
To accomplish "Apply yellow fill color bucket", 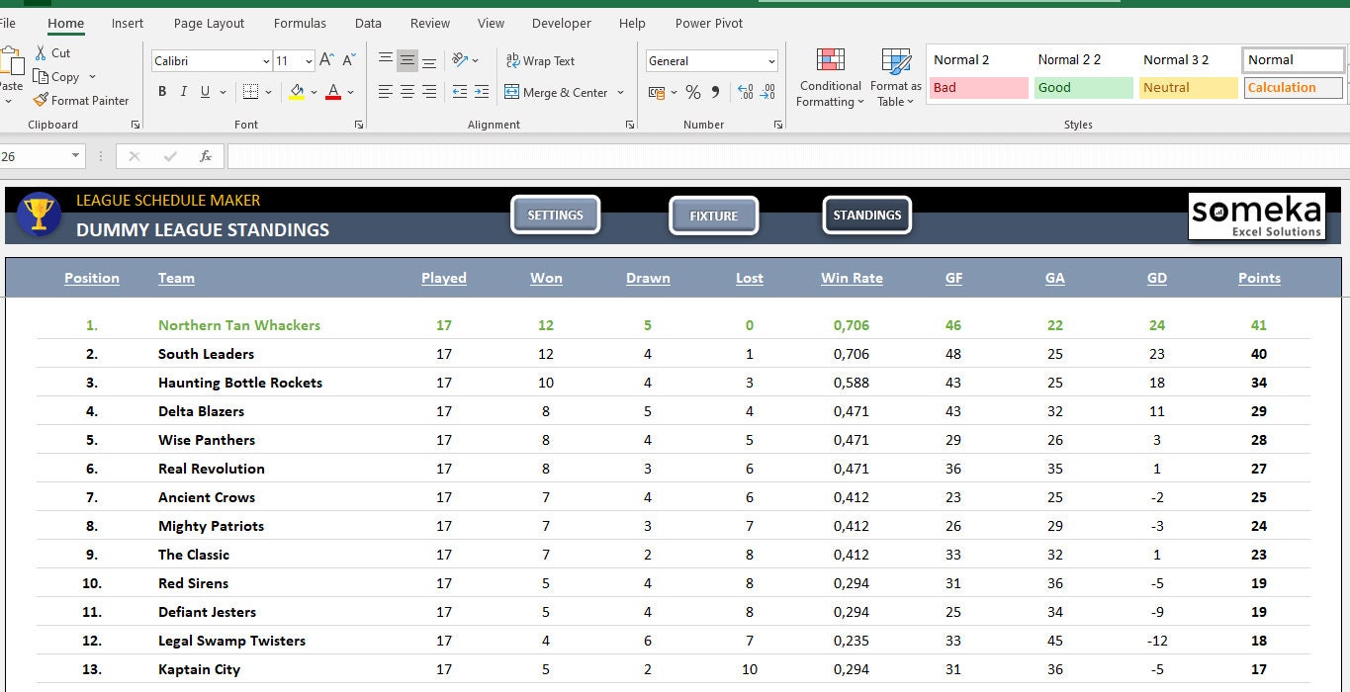I will 297,92.
